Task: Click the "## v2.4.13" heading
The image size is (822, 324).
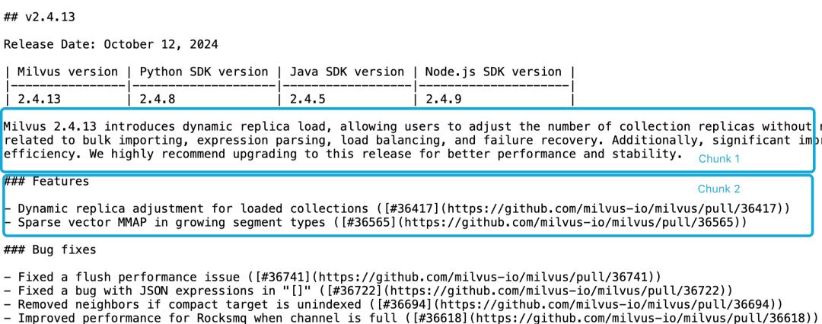Action: tap(40, 16)
